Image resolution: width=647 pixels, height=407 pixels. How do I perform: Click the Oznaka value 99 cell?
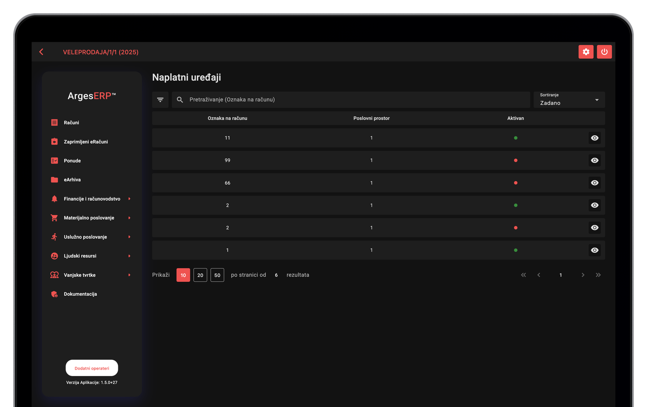coord(227,160)
